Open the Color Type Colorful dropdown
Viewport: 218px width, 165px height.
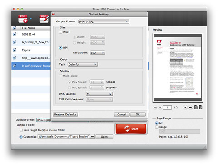[x=83, y=64]
